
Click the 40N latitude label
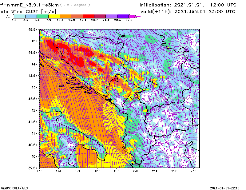(34, 156)
